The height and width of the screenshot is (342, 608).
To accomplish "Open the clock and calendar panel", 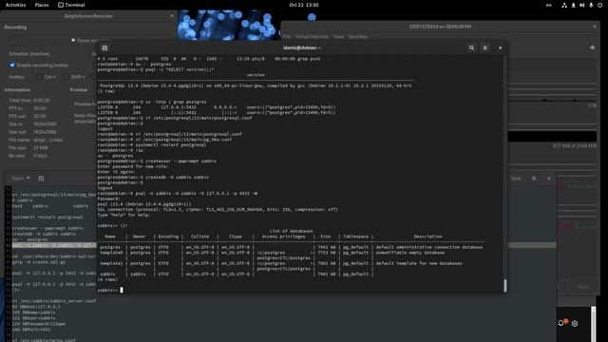I will tap(304, 5).
